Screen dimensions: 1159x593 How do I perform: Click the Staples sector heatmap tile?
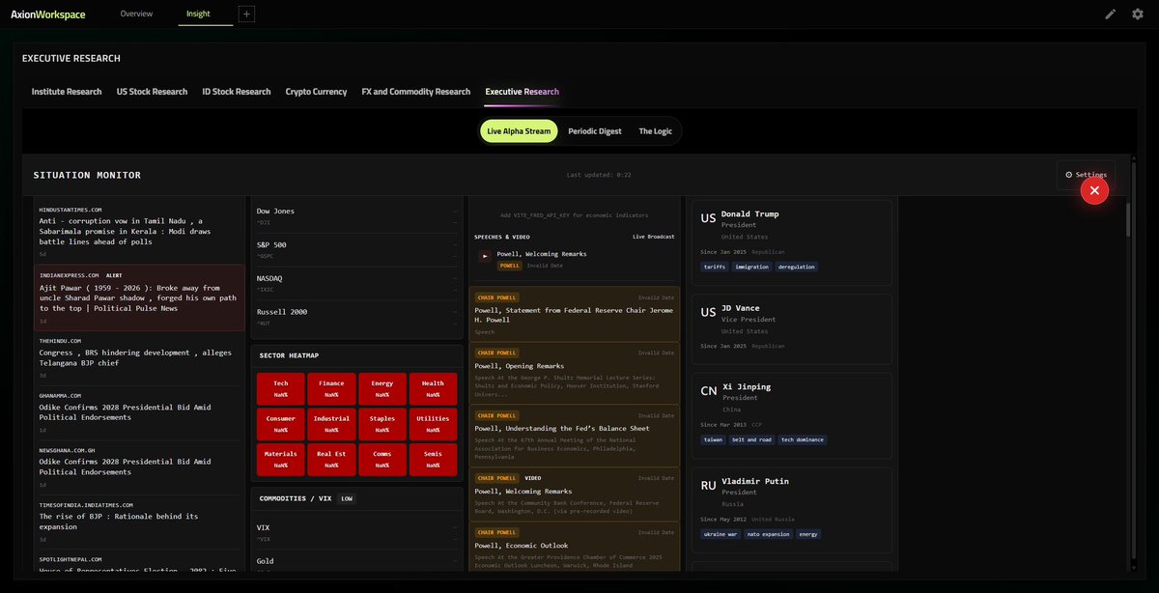[x=382, y=423]
